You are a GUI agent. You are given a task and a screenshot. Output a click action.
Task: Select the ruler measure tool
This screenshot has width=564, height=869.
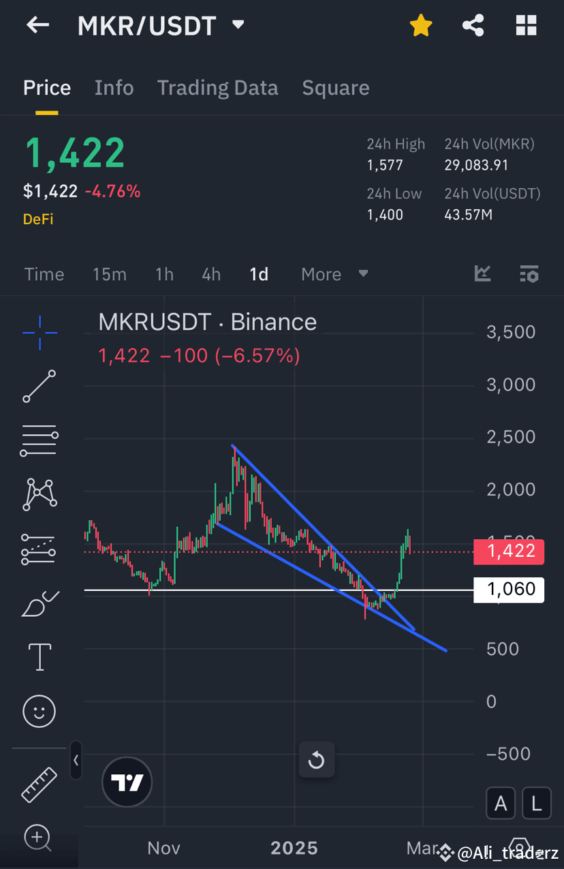point(40,784)
